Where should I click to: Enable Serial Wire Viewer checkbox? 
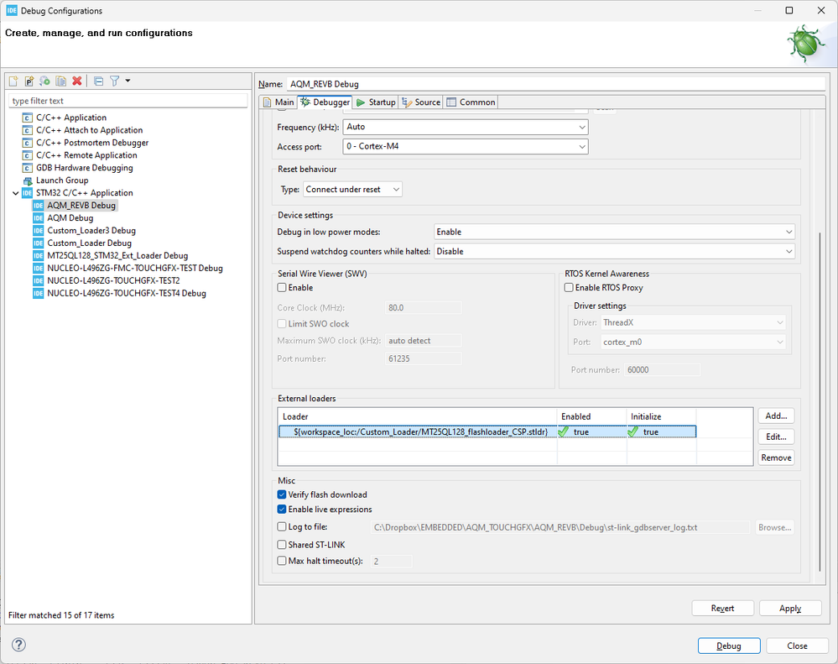[282, 288]
